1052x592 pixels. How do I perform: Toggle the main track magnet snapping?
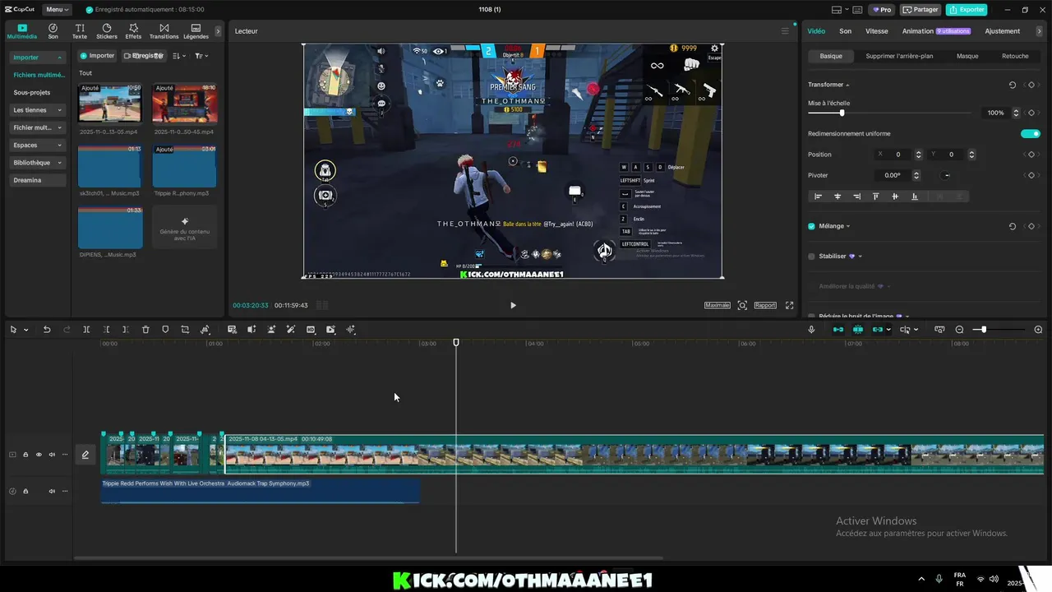838,330
